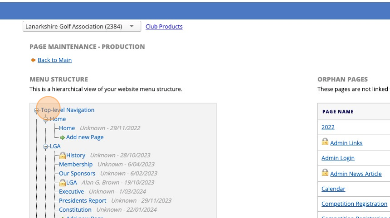The height and width of the screenshot is (218, 390).
Task: Click the 'Unknown - 6/02/2023' text
Action: [129, 173]
